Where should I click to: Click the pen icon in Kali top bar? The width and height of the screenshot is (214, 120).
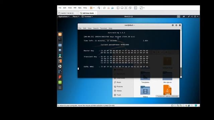[x=189, y=16]
